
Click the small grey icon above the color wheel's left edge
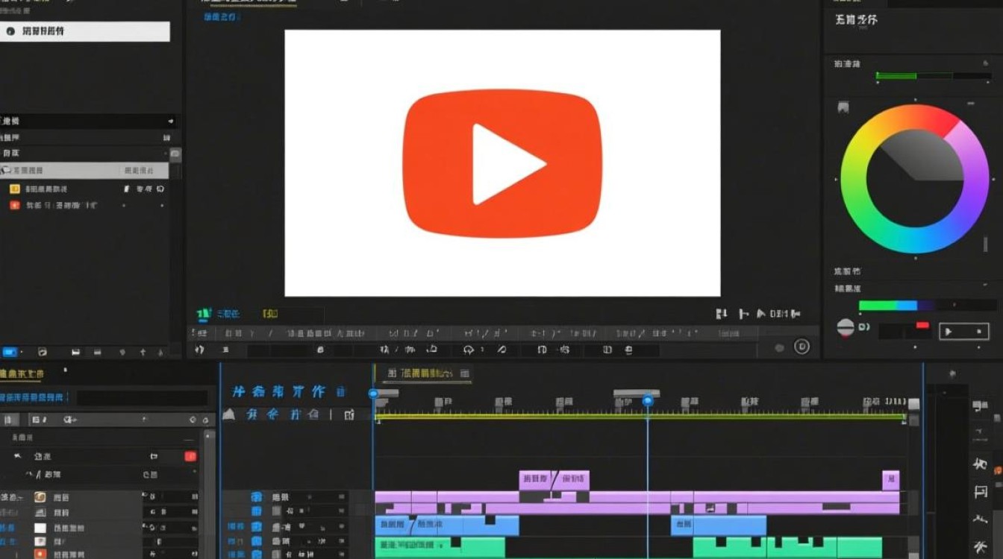(843, 108)
